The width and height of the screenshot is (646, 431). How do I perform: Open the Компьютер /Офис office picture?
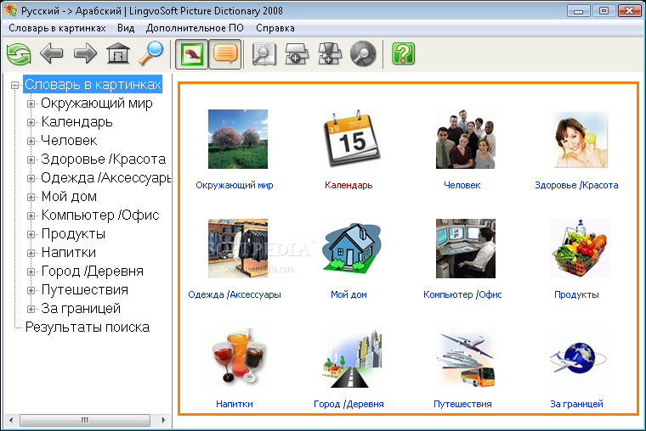coord(466,249)
